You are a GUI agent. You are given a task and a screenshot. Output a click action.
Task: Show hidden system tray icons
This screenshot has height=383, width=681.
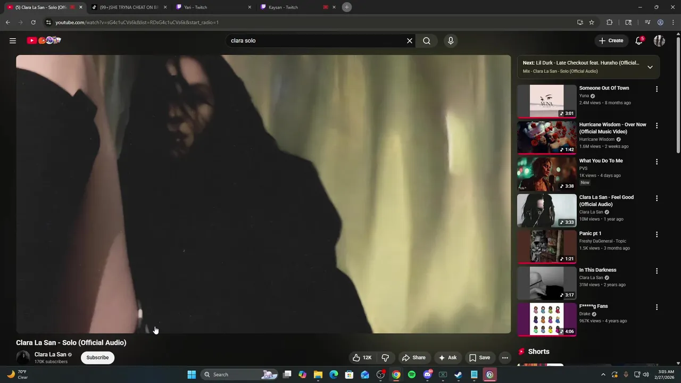(603, 374)
